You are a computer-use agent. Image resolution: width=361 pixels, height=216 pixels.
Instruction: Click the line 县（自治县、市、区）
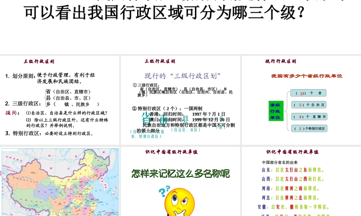(x=68, y=98)
